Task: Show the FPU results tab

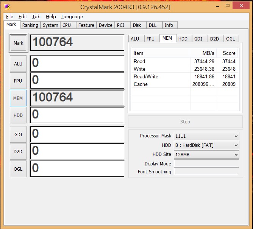Action: (151, 39)
